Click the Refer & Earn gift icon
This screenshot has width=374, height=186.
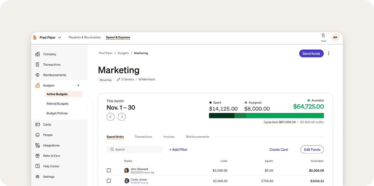click(x=37, y=156)
